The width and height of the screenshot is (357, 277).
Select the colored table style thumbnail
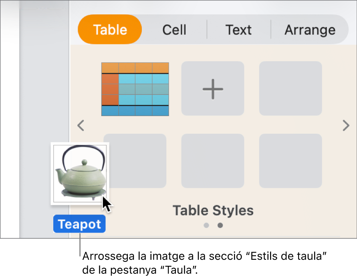135,88
